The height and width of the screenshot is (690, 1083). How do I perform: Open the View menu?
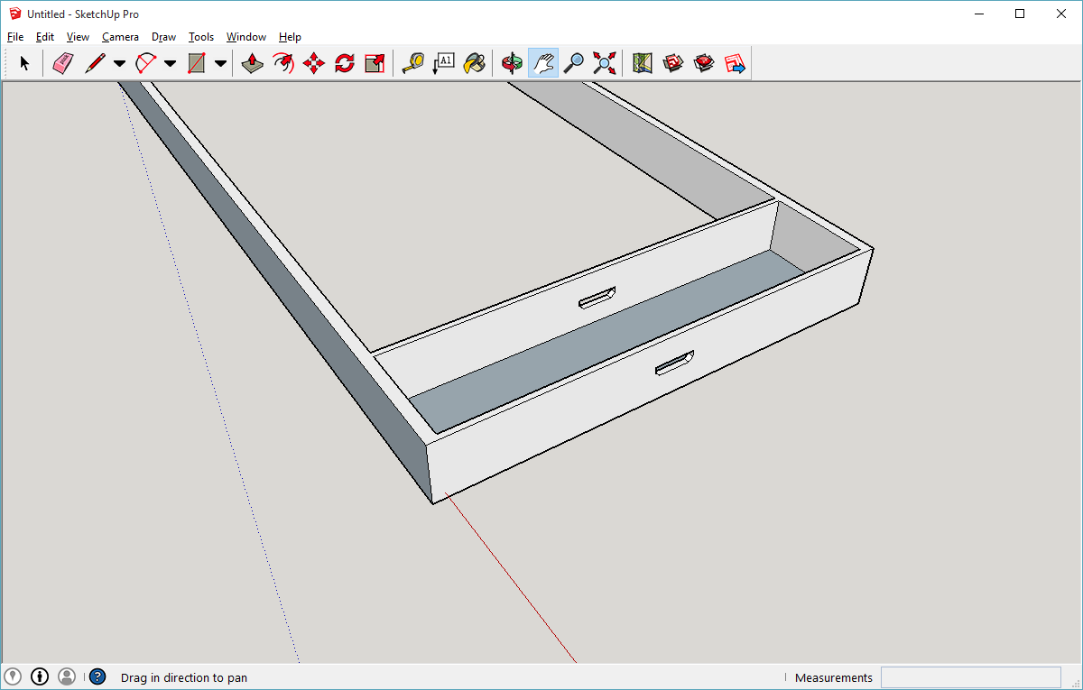[x=79, y=37]
